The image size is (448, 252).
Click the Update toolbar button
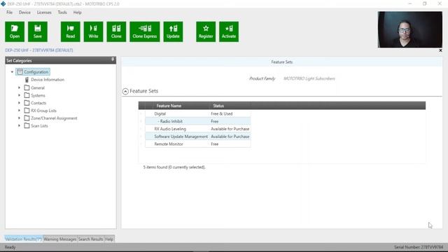click(173, 31)
